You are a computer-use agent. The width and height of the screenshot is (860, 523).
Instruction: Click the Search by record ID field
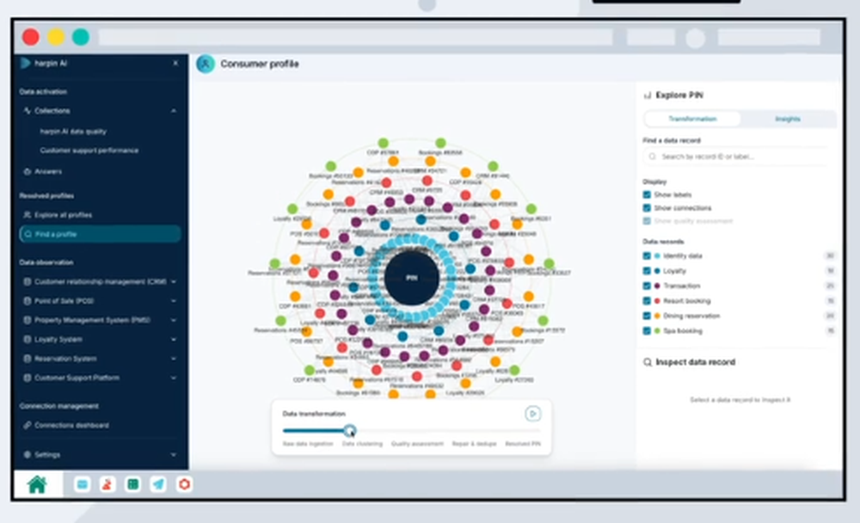(x=736, y=157)
